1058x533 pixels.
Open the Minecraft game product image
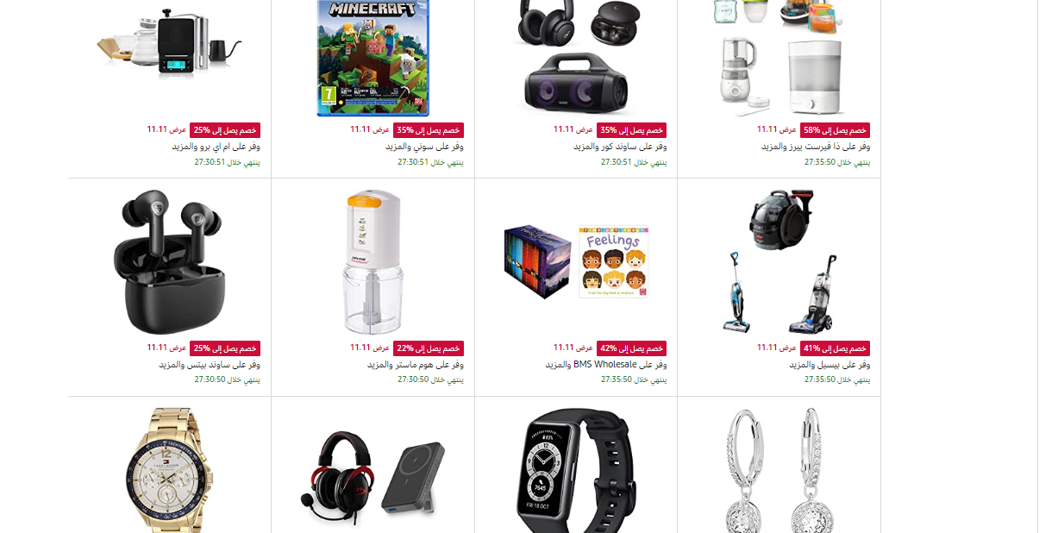373,58
